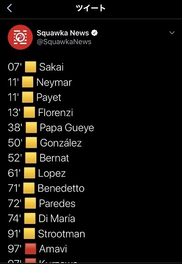Tap the ツイート header title

click(x=91, y=8)
